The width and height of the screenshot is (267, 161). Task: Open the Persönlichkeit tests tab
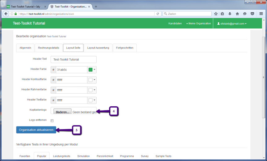click(x=105, y=156)
